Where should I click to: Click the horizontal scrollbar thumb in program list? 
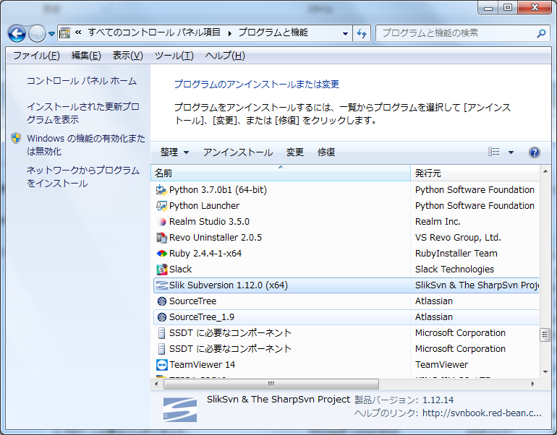(x=271, y=384)
